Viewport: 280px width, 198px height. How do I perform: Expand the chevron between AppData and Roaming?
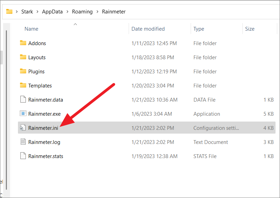(68, 12)
